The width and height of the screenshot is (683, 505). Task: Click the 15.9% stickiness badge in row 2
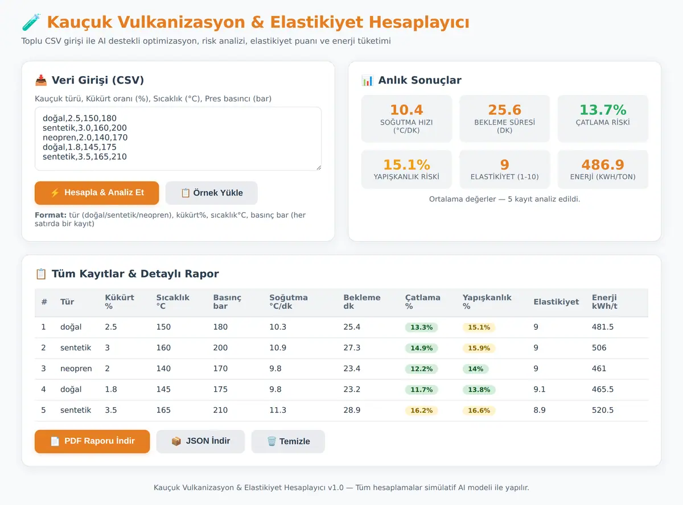pyautogui.click(x=479, y=348)
